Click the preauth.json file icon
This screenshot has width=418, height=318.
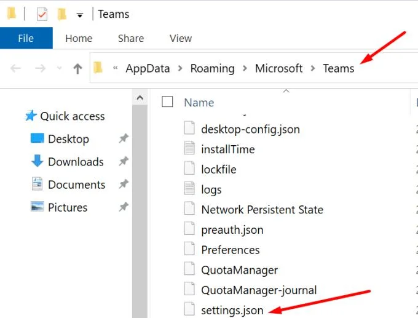click(x=189, y=228)
